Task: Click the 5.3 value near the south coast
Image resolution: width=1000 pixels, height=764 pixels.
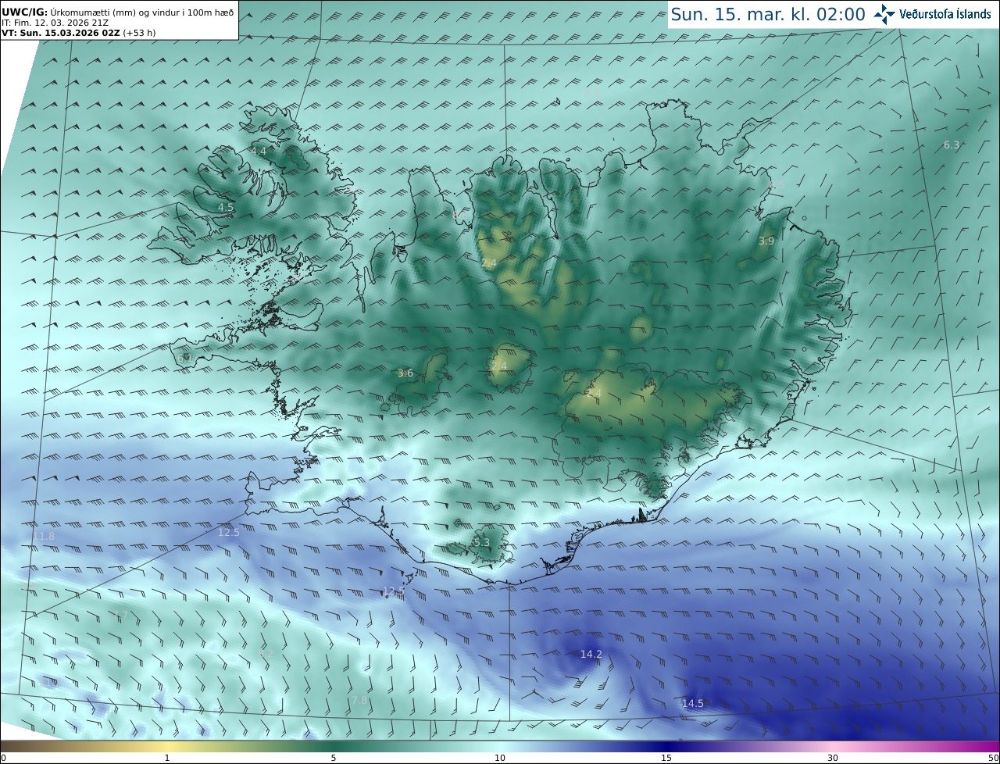Action: 481,542
